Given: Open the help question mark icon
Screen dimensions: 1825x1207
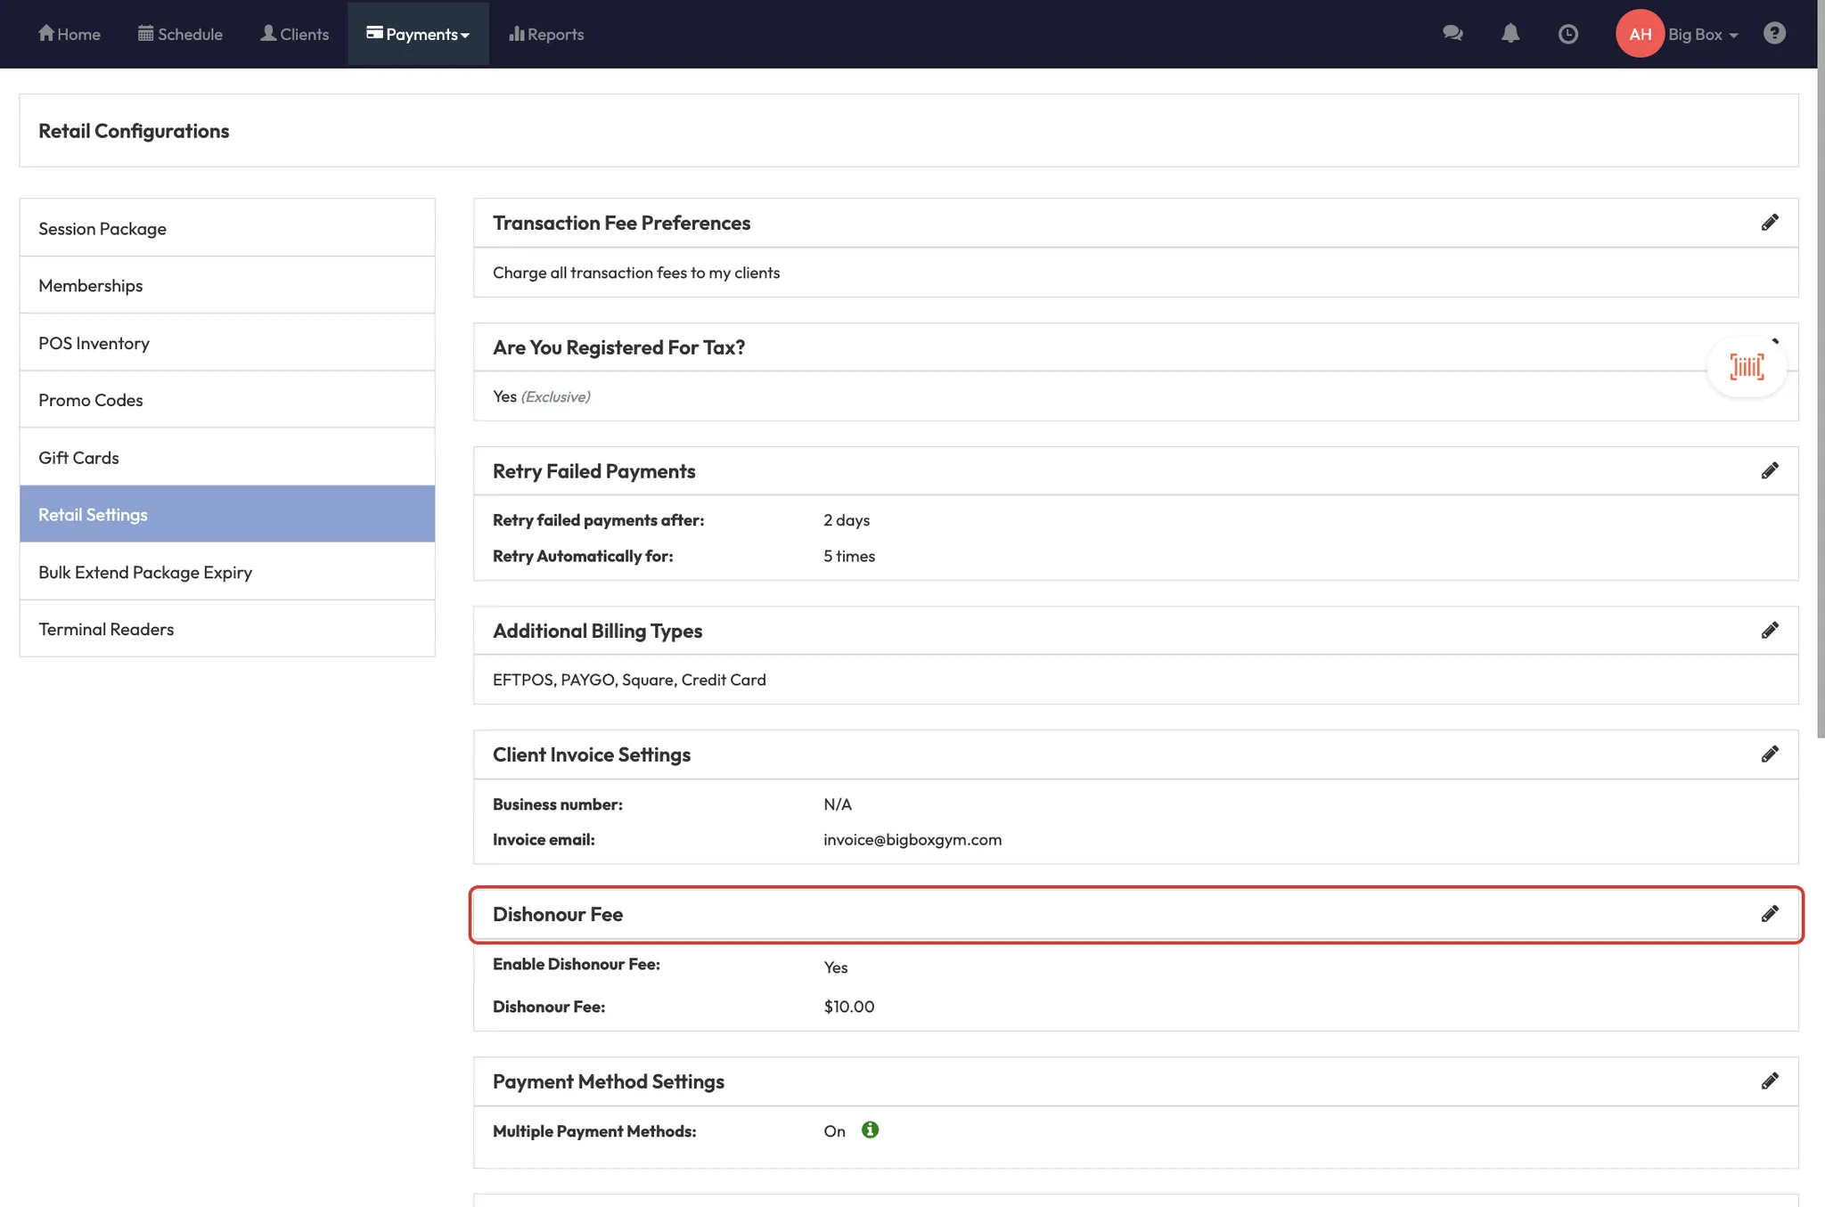Looking at the screenshot, I should click(x=1774, y=34).
